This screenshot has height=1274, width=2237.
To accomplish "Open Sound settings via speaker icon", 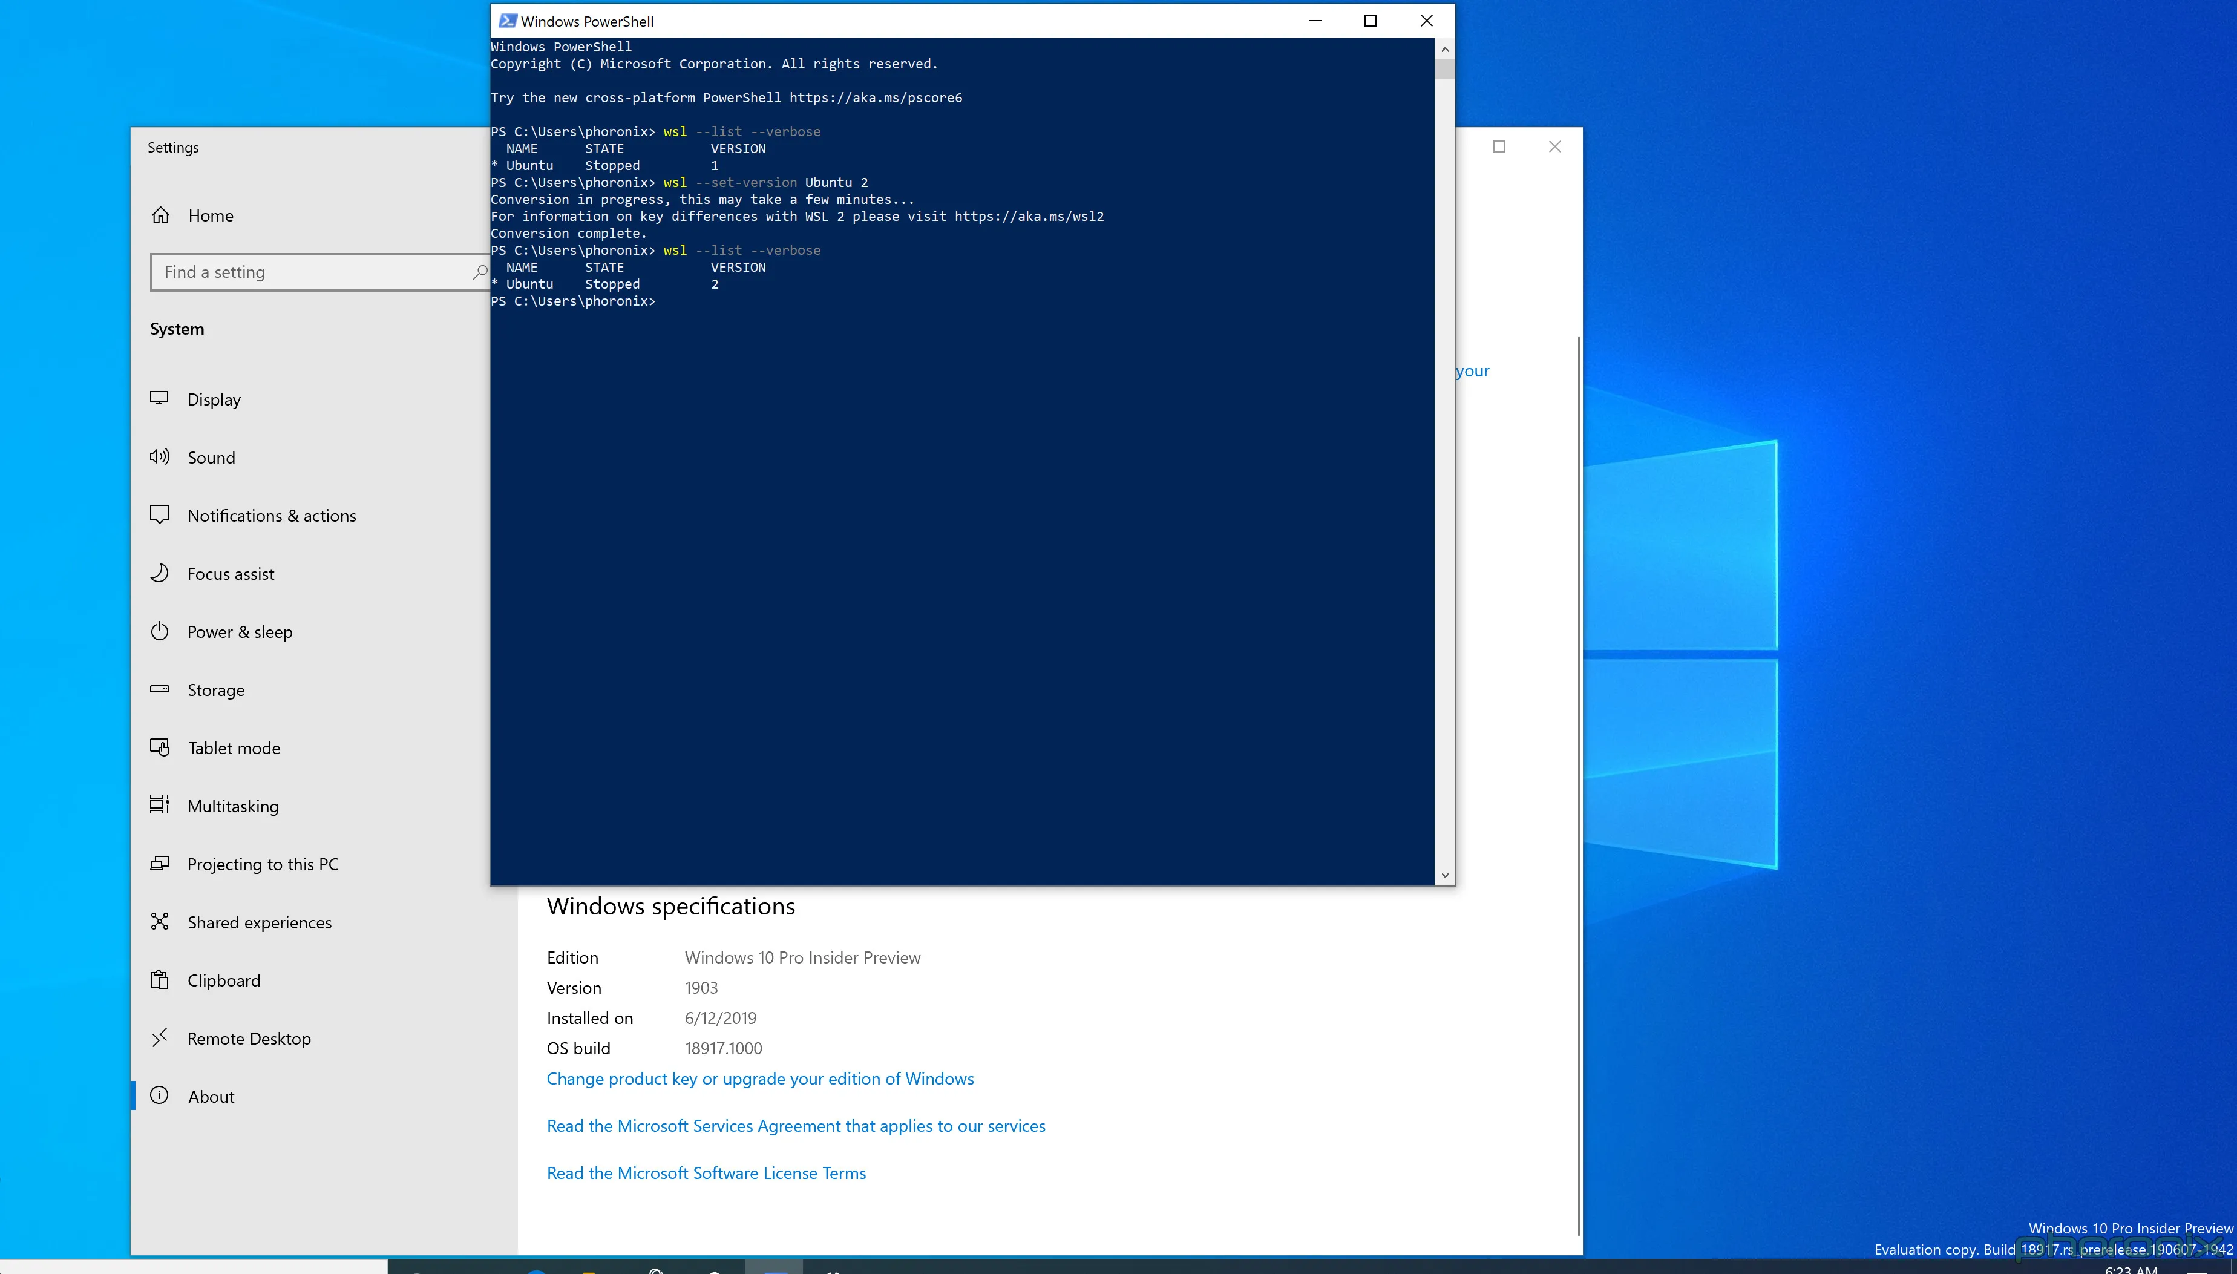I will click(x=159, y=457).
